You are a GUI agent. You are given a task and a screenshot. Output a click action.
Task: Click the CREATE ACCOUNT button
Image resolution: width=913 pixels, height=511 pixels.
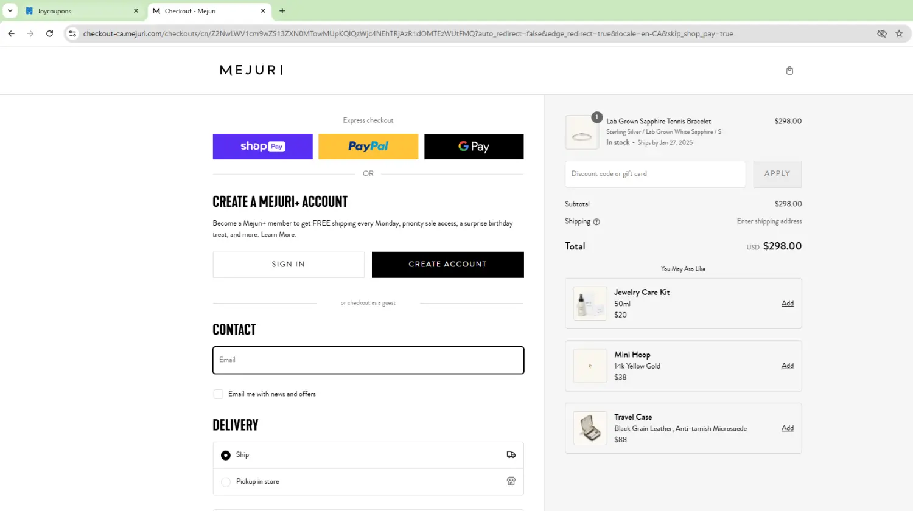(447, 265)
